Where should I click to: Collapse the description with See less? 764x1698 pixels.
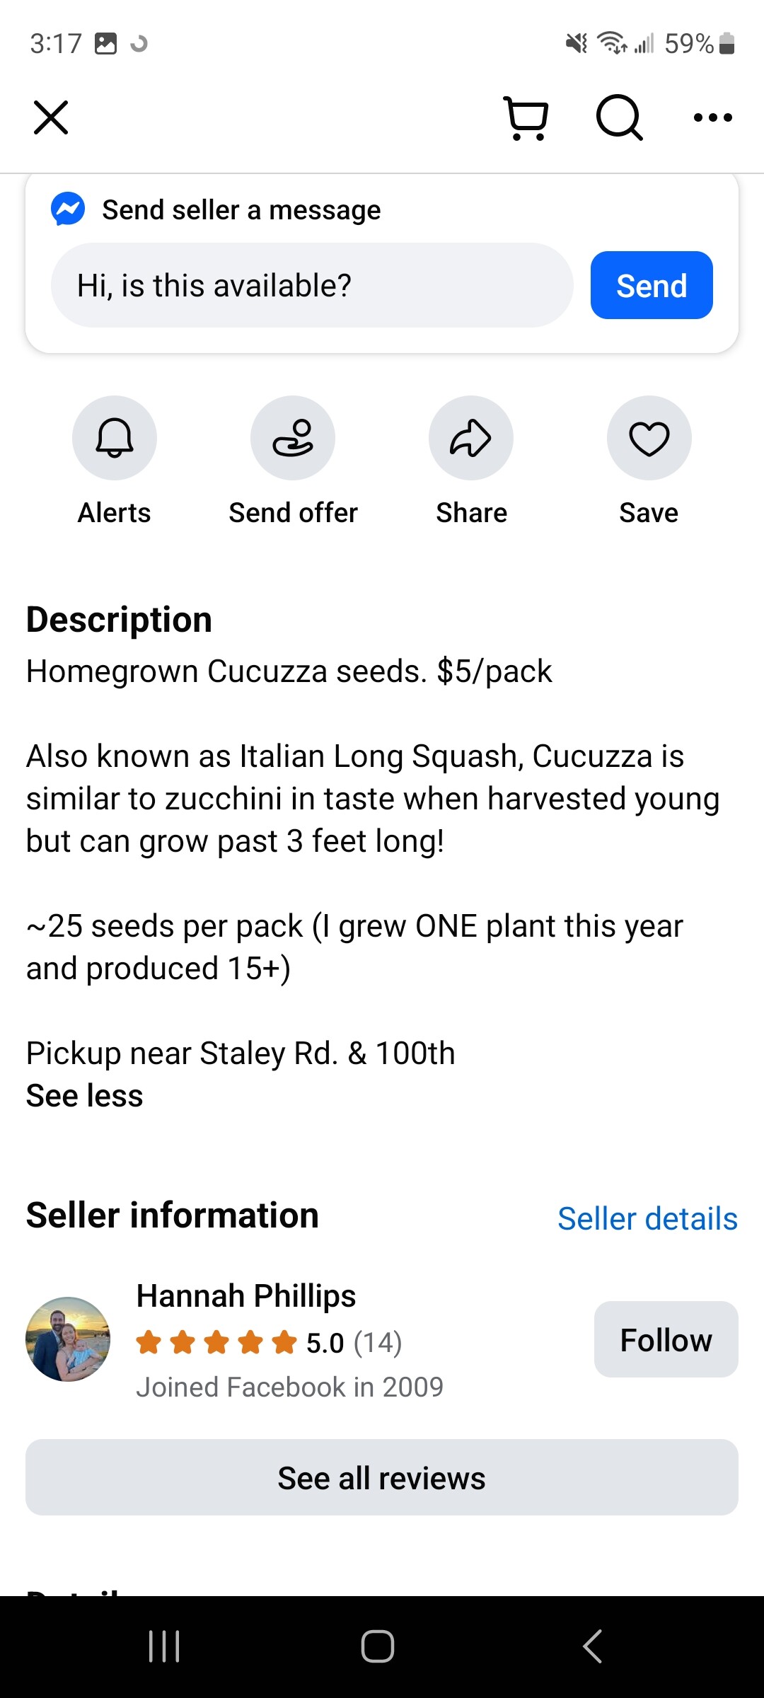point(85,1096)
